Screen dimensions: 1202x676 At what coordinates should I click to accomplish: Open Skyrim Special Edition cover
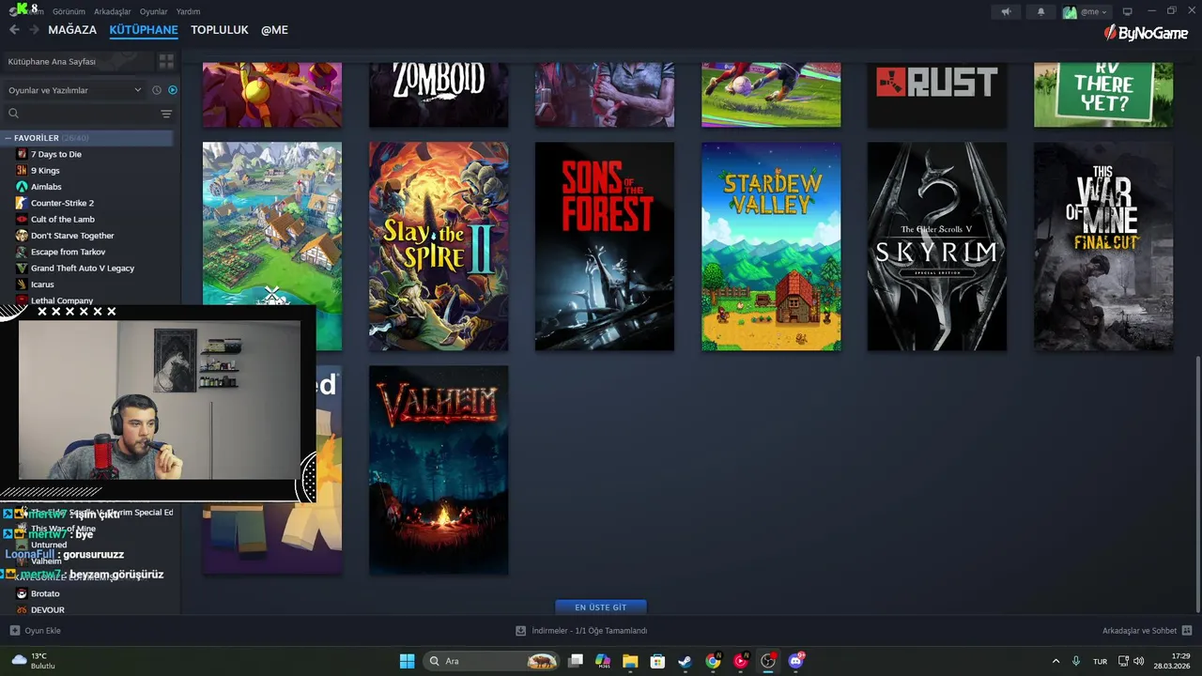pyautogui.click(x=937, y=247)
